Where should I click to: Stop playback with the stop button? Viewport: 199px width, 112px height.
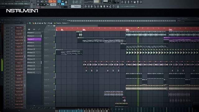click(x=44, y=5)
